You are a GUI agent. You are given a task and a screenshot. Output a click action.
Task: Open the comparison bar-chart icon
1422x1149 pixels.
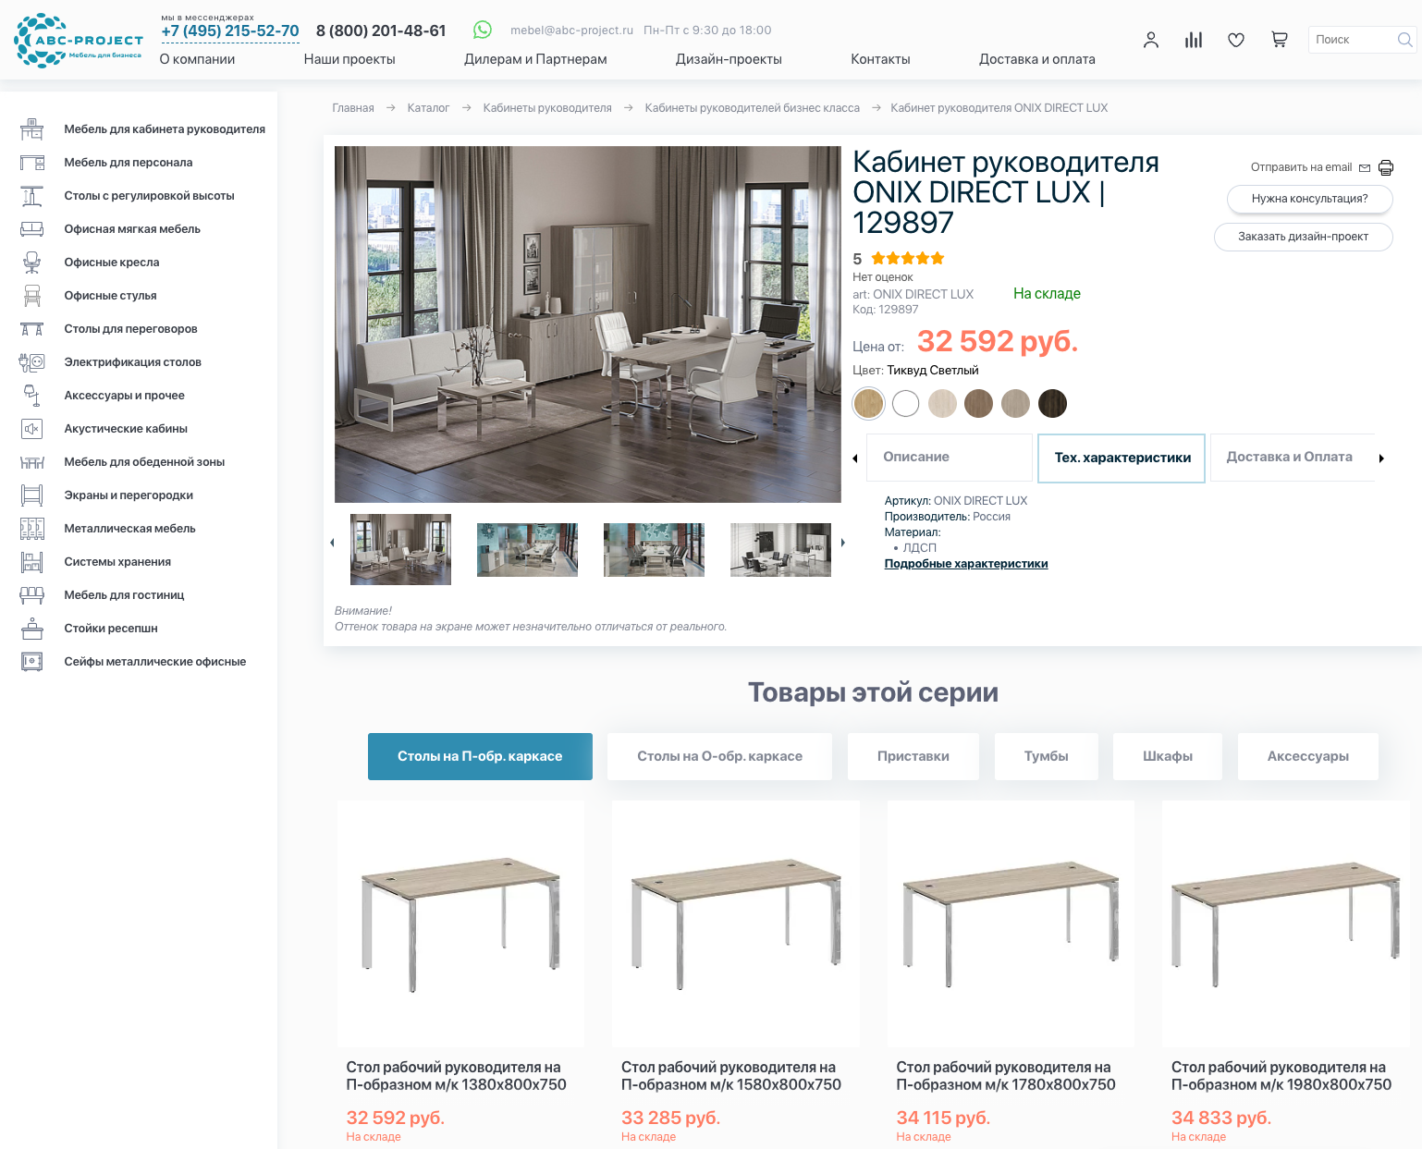1194,40
